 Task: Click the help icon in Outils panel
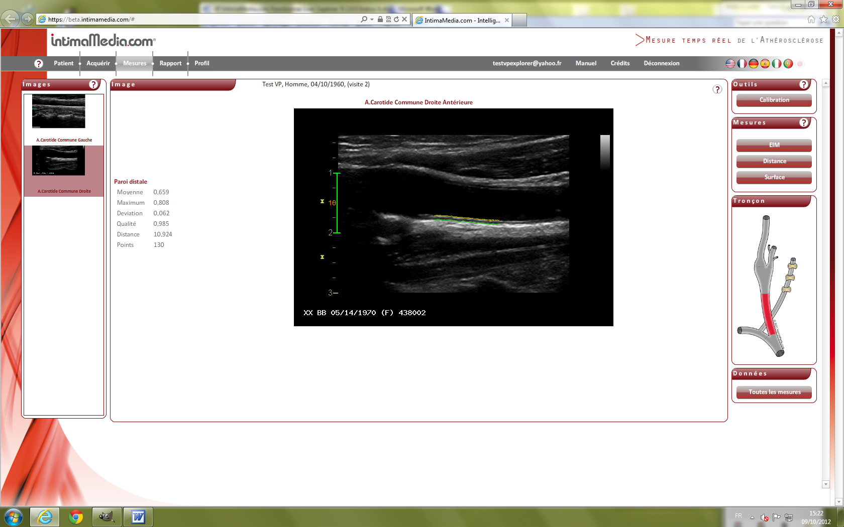(x=804, y=84)
